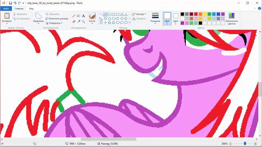Expand the shapes gallery list
Screen dimensions: 262x147
click(130, 22)
